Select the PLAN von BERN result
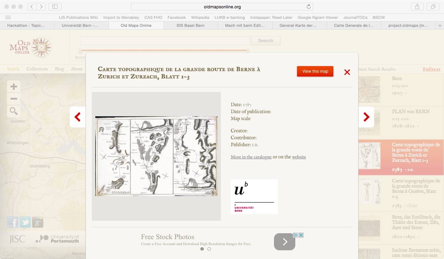The width and height of the screenshot is (444, 259). click(x=401, y=123)
